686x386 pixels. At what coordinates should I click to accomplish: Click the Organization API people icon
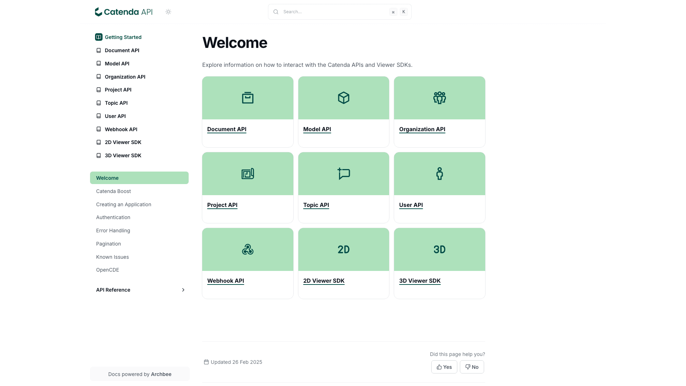click(439, 98)
